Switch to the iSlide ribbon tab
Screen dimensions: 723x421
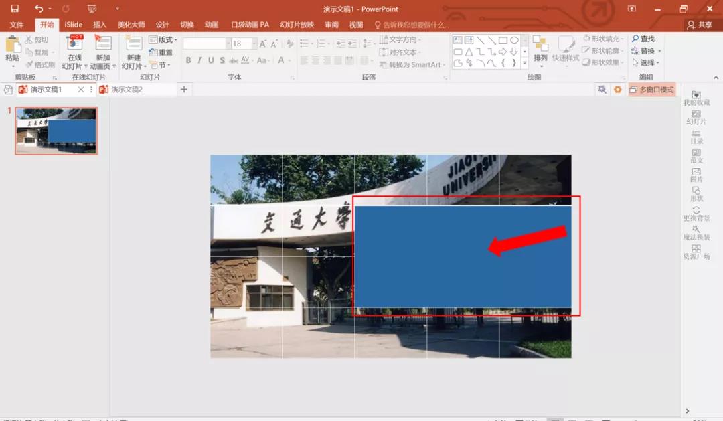74,25
